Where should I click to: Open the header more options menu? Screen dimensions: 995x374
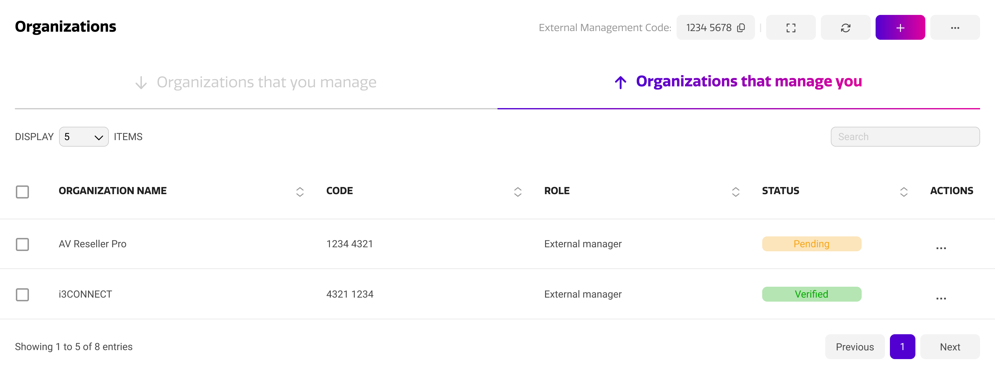tap(955, 28)
